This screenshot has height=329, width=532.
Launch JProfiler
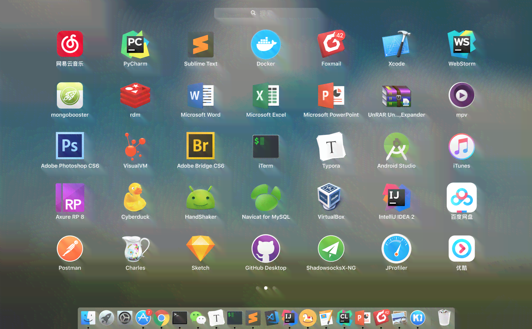coord(396,249)
